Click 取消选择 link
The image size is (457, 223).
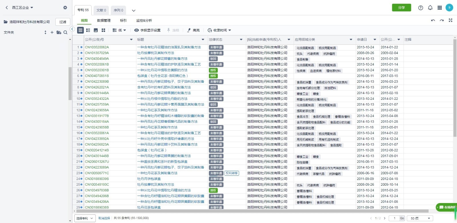tap(104, 218)
